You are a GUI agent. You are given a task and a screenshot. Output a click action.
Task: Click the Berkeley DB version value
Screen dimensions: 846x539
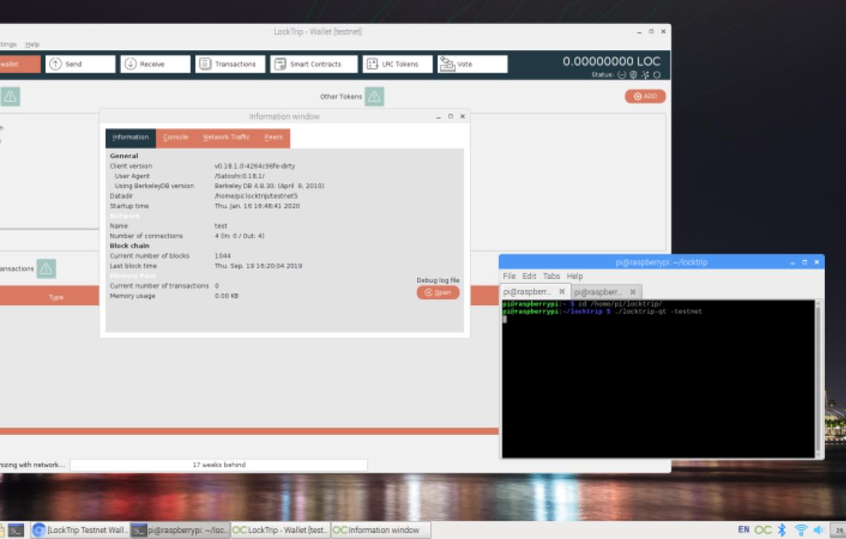(x=269, y=186)
